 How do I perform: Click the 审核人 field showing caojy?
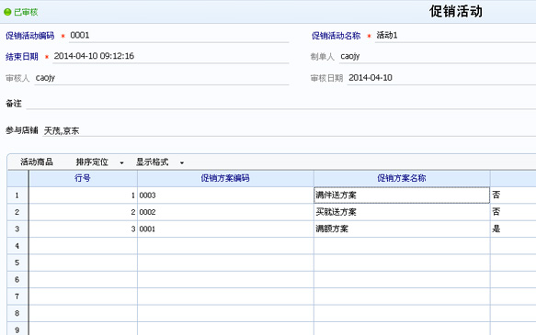pyautogui.click(x=161, y=78)
